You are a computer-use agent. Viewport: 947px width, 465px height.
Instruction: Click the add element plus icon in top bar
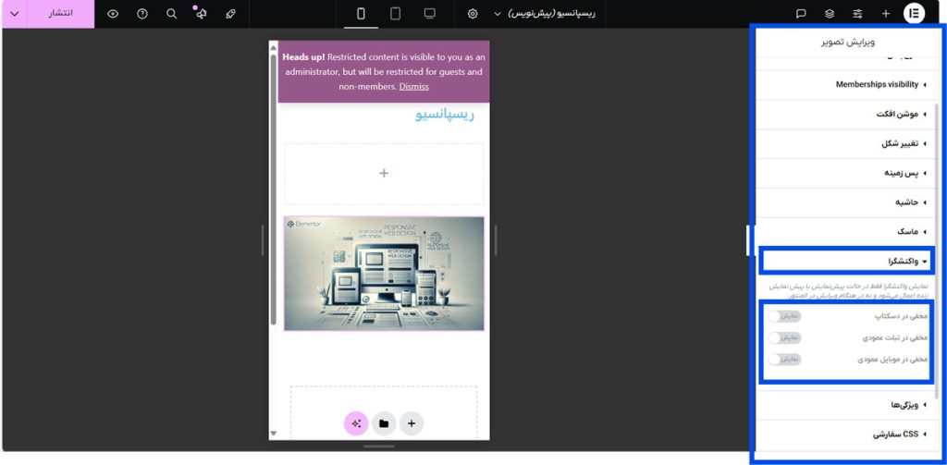click(885, 14)
